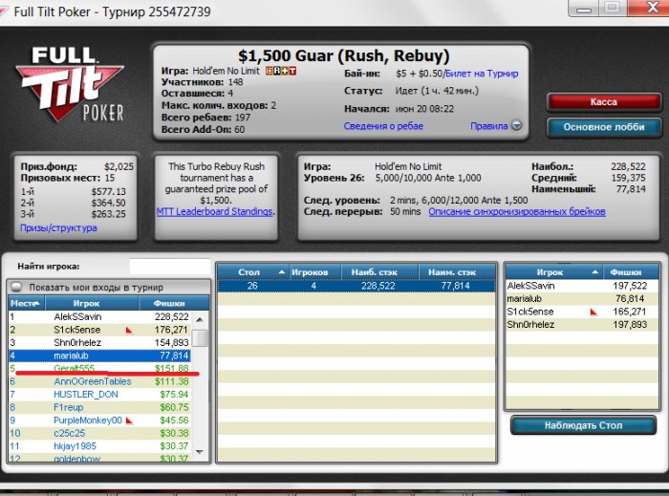The width and height of the screenshot is (669, 496).
Task: Click standings scrollbar up arrow
Action: (199, 319)
